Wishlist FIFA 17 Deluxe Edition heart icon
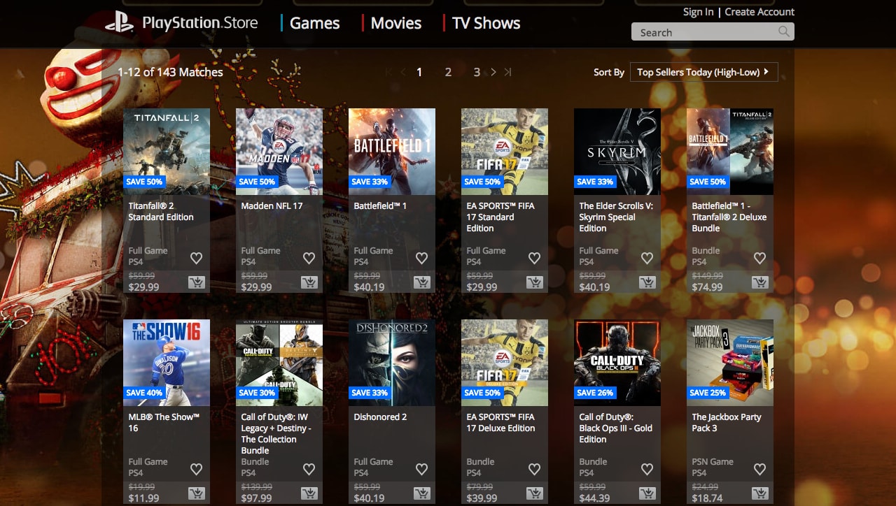This screenshot has width=896, height=506. (534, 469)
